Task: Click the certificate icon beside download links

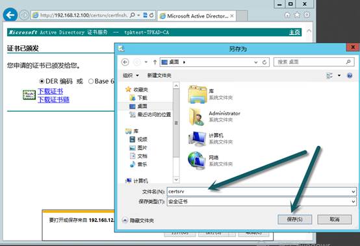Action: click(x=29, y=95)
